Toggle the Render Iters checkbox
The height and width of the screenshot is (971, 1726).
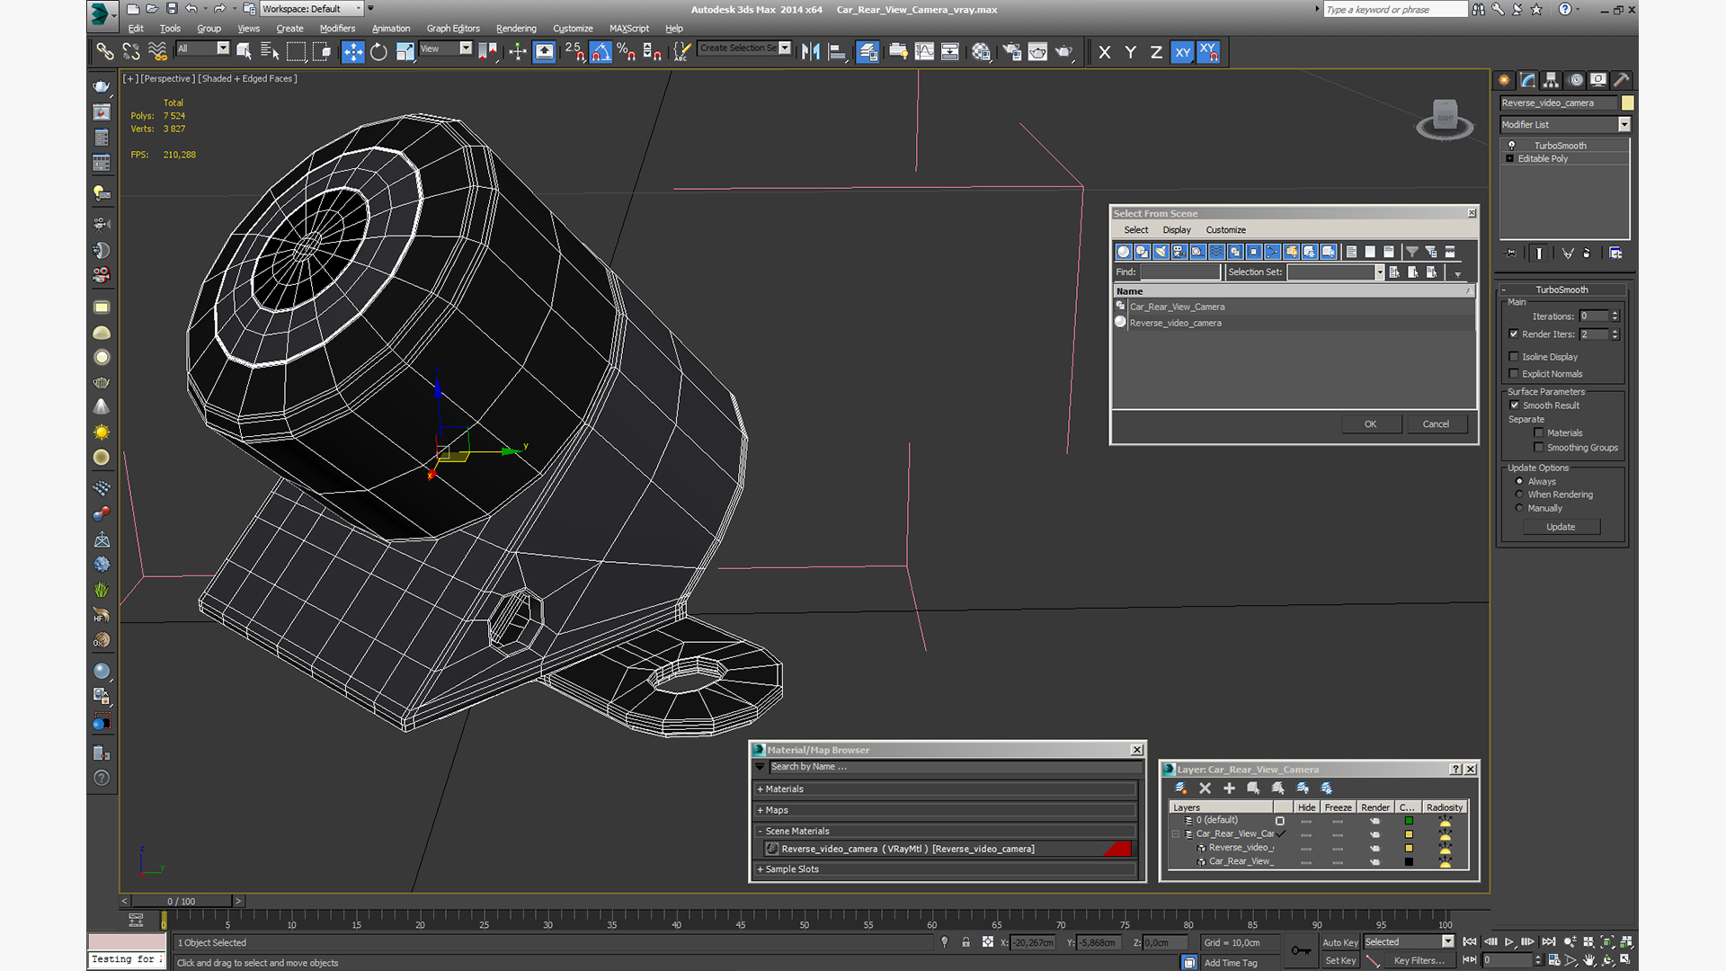click(x=1514, y=334)
